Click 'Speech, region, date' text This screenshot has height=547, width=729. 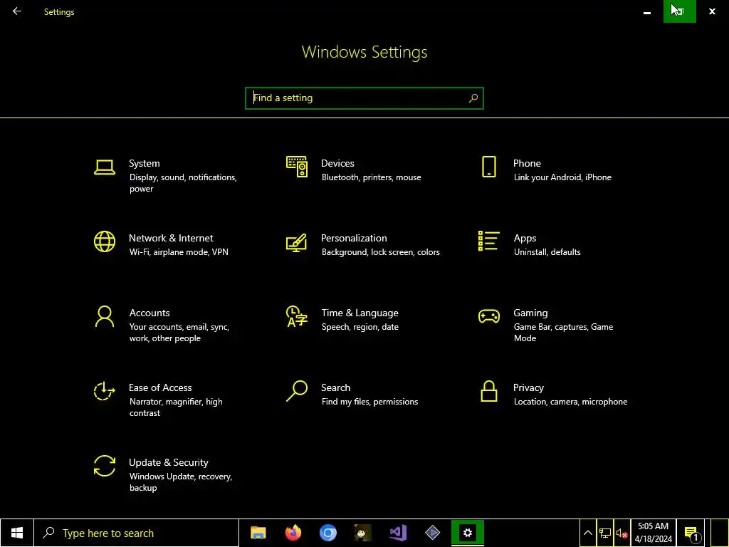click(360, 327)
